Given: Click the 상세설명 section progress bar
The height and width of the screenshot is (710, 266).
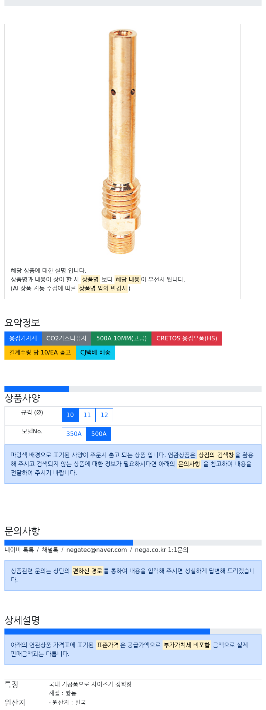Looking at the screenshot, I should click(133, 631).
